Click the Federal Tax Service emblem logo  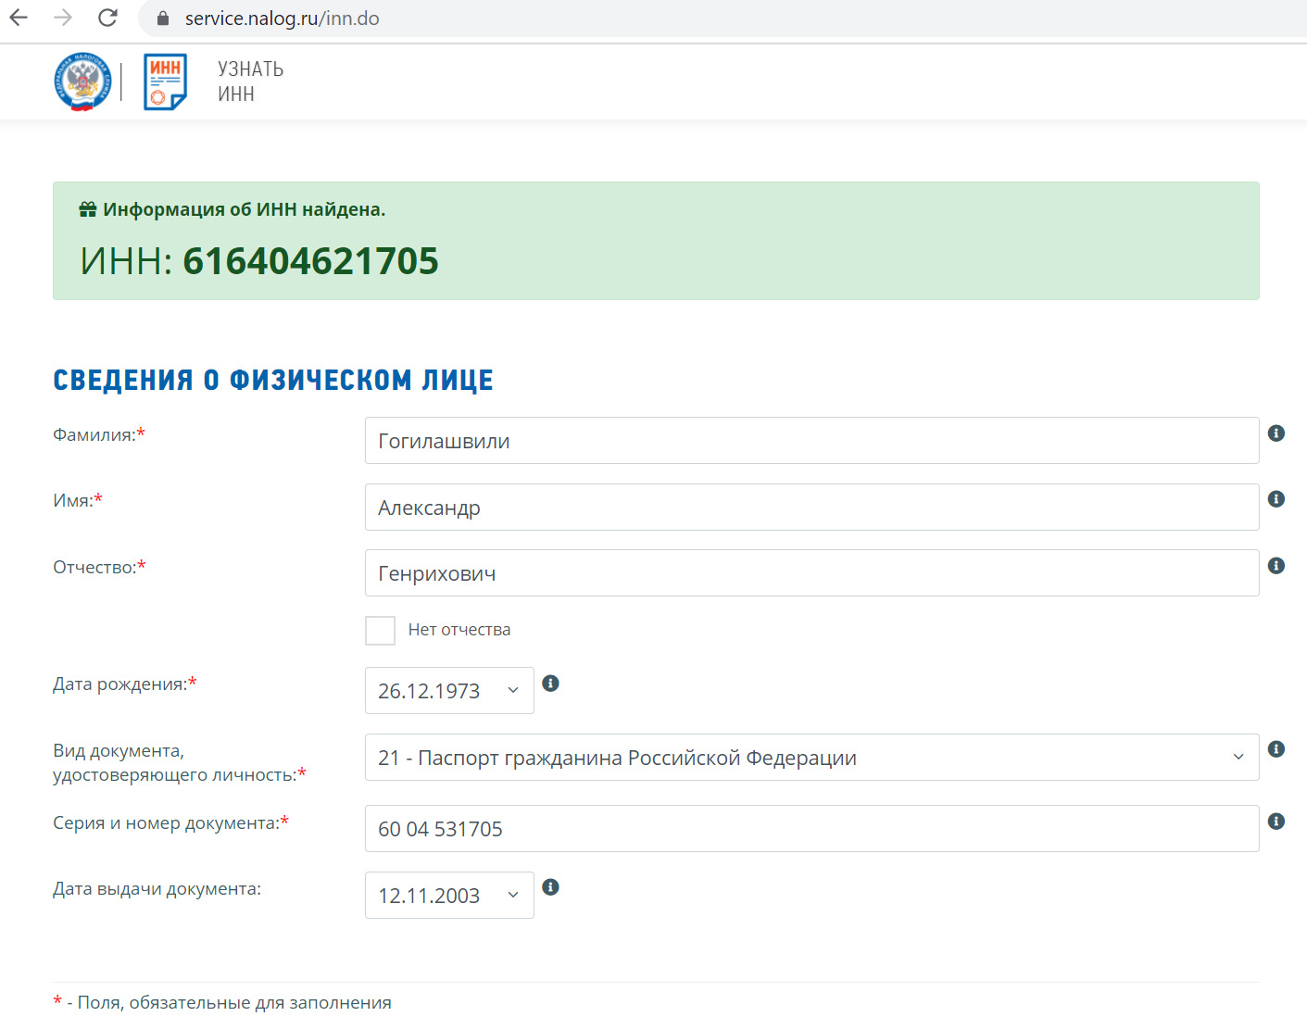(x=82, y=82)
